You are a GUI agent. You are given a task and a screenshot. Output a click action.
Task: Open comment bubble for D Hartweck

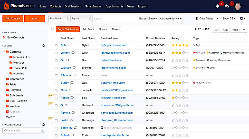pos(66,105)
